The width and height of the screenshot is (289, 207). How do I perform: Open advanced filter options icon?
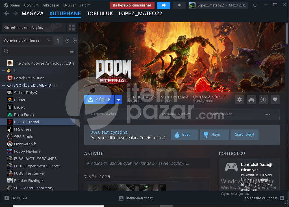coord(72,51)
